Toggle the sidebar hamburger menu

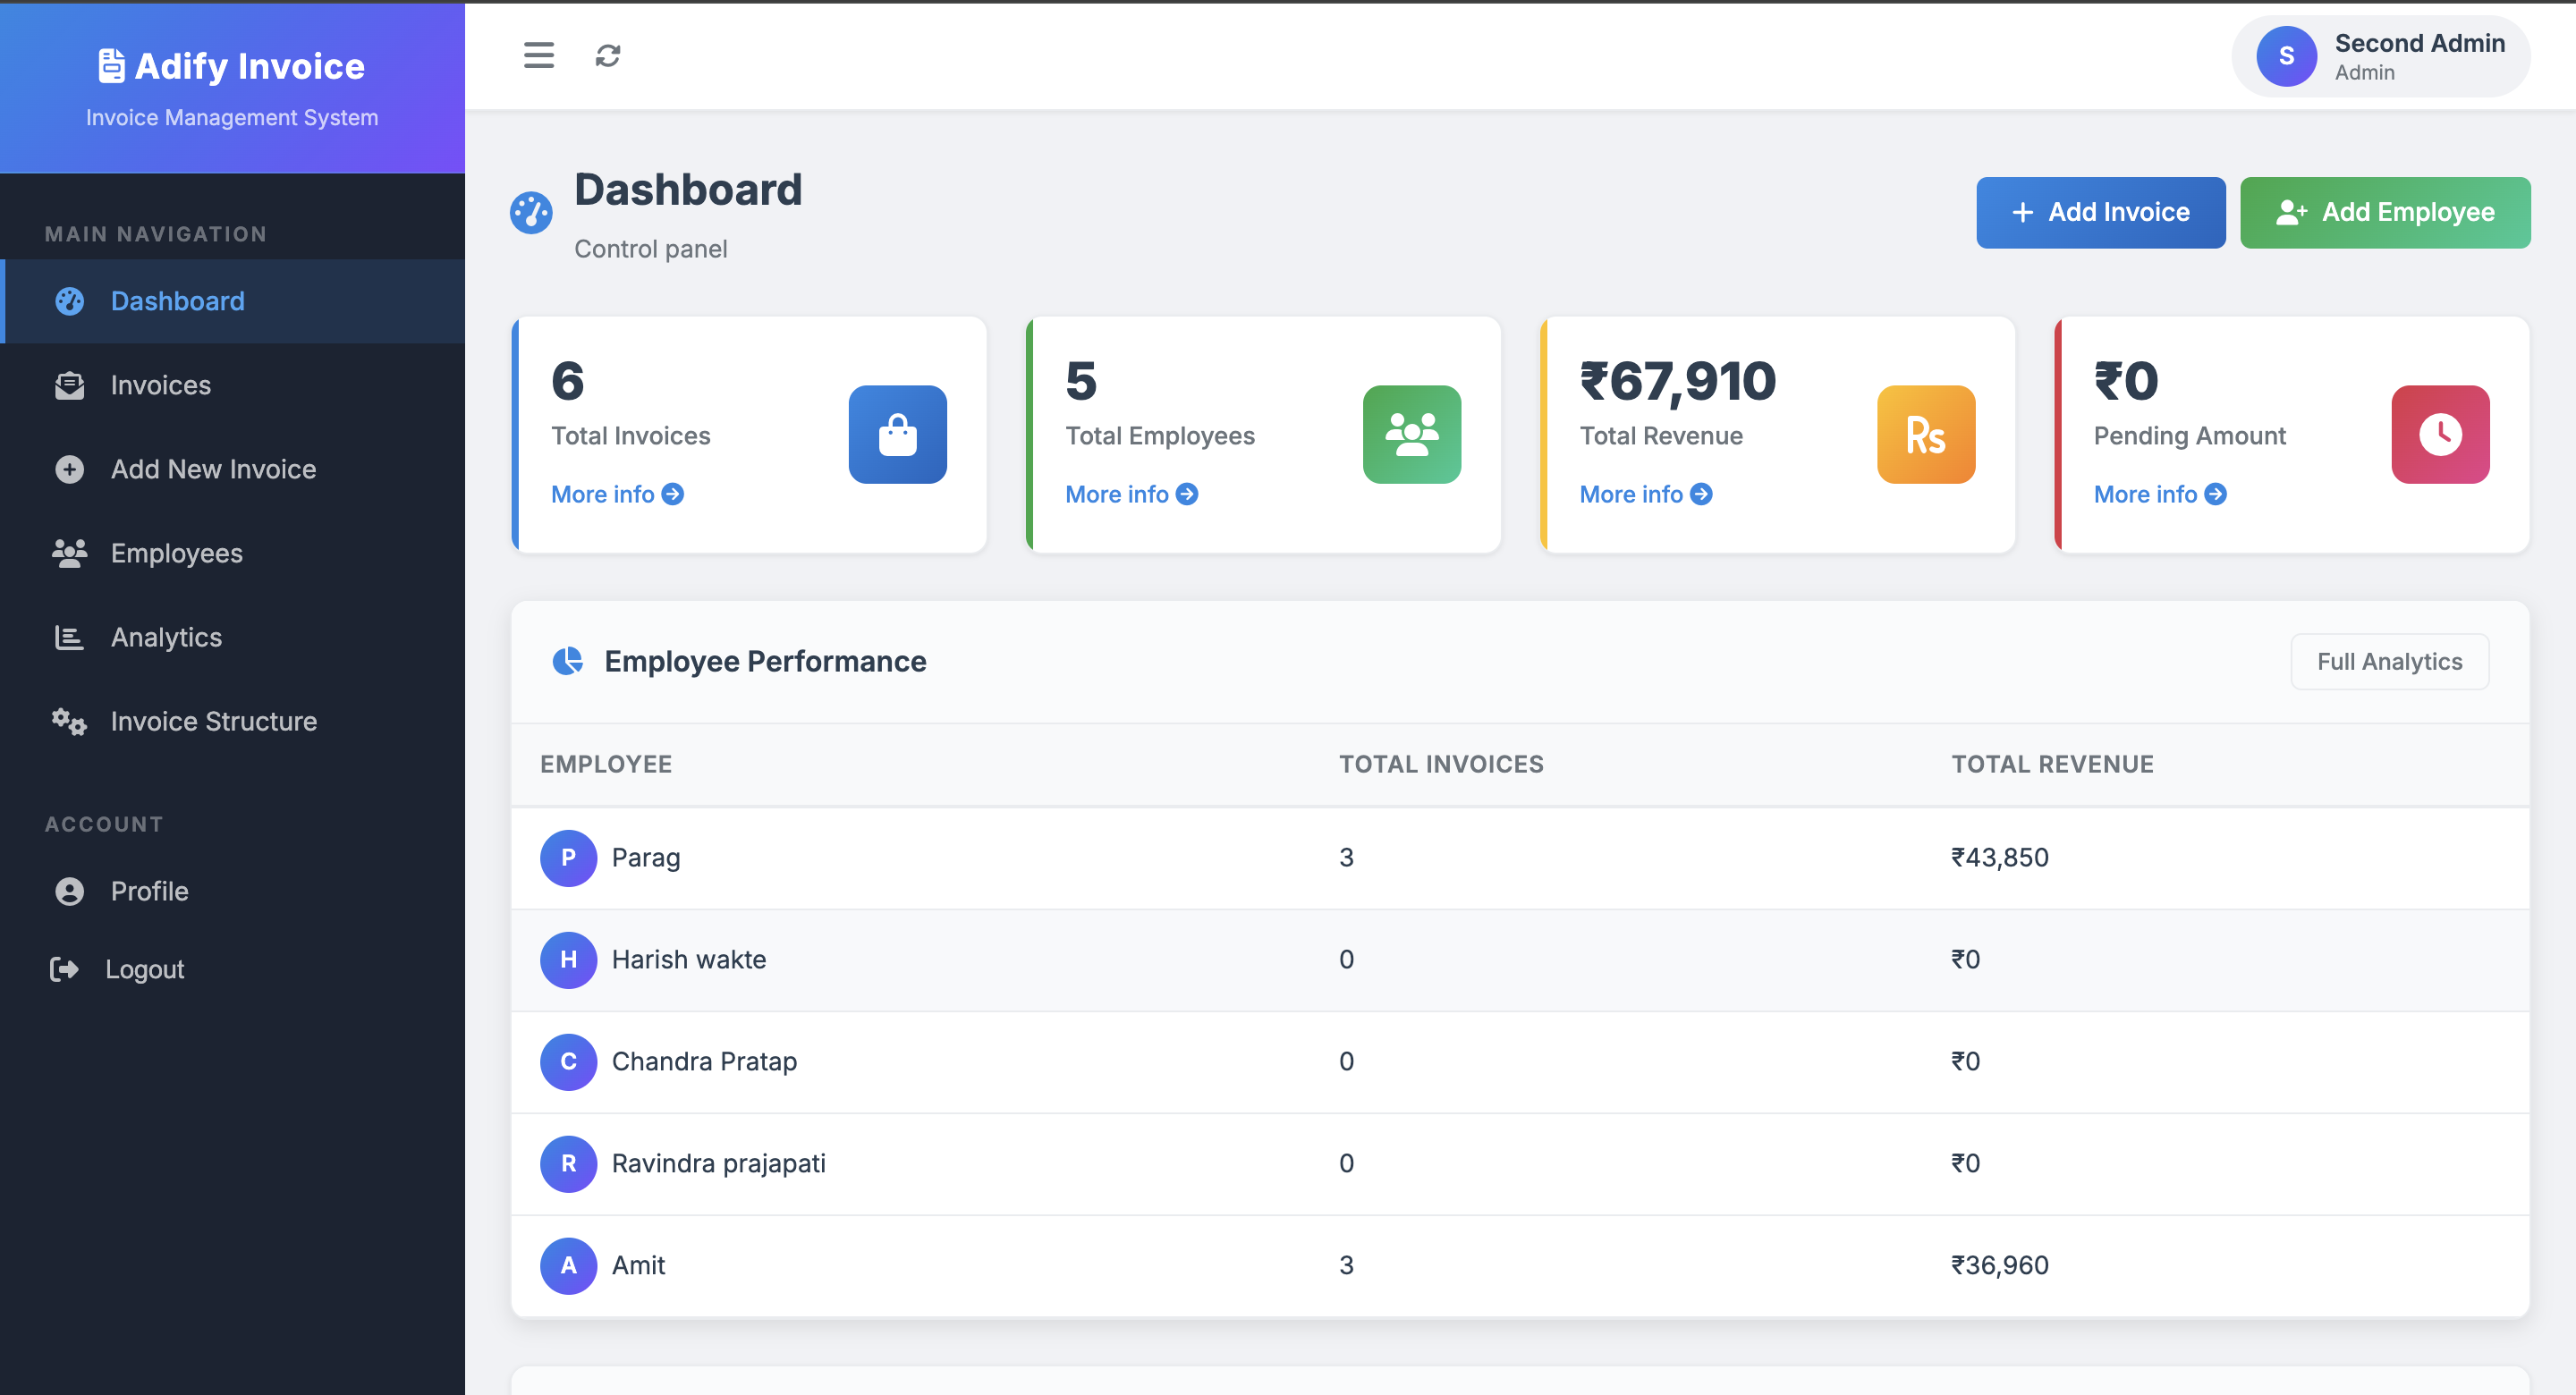tap(538, 55)
